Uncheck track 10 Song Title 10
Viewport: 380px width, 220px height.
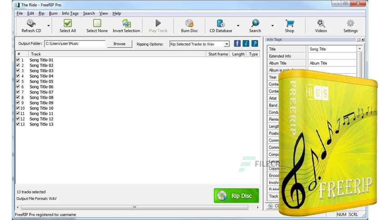click(x=18, y=108)
